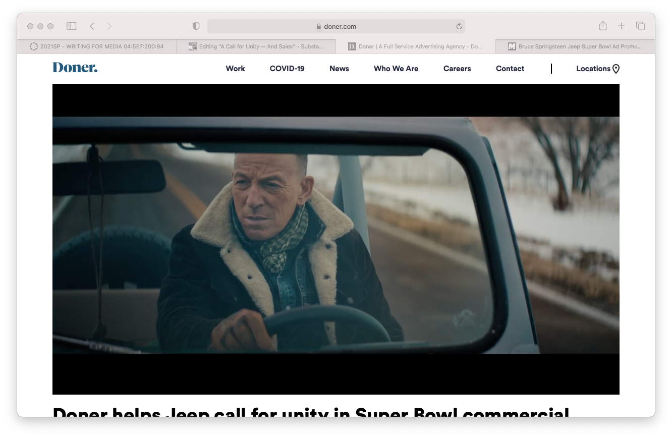
Task: Show the tab overview icon
Action: coord(640,26)
